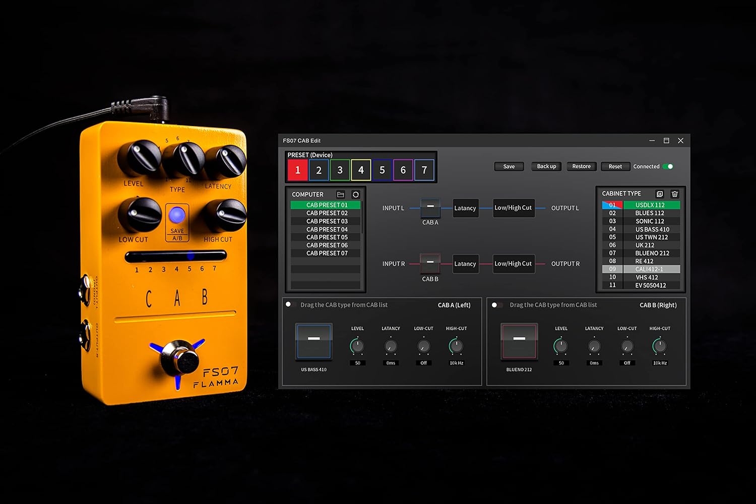Adjust the LEVEL knob in CAB A section

[357, 346]
